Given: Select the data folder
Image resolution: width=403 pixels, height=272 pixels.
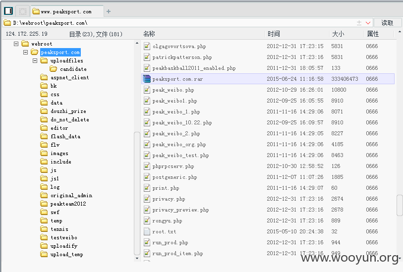Looking at the screenshot, I should tap(57, 103).
